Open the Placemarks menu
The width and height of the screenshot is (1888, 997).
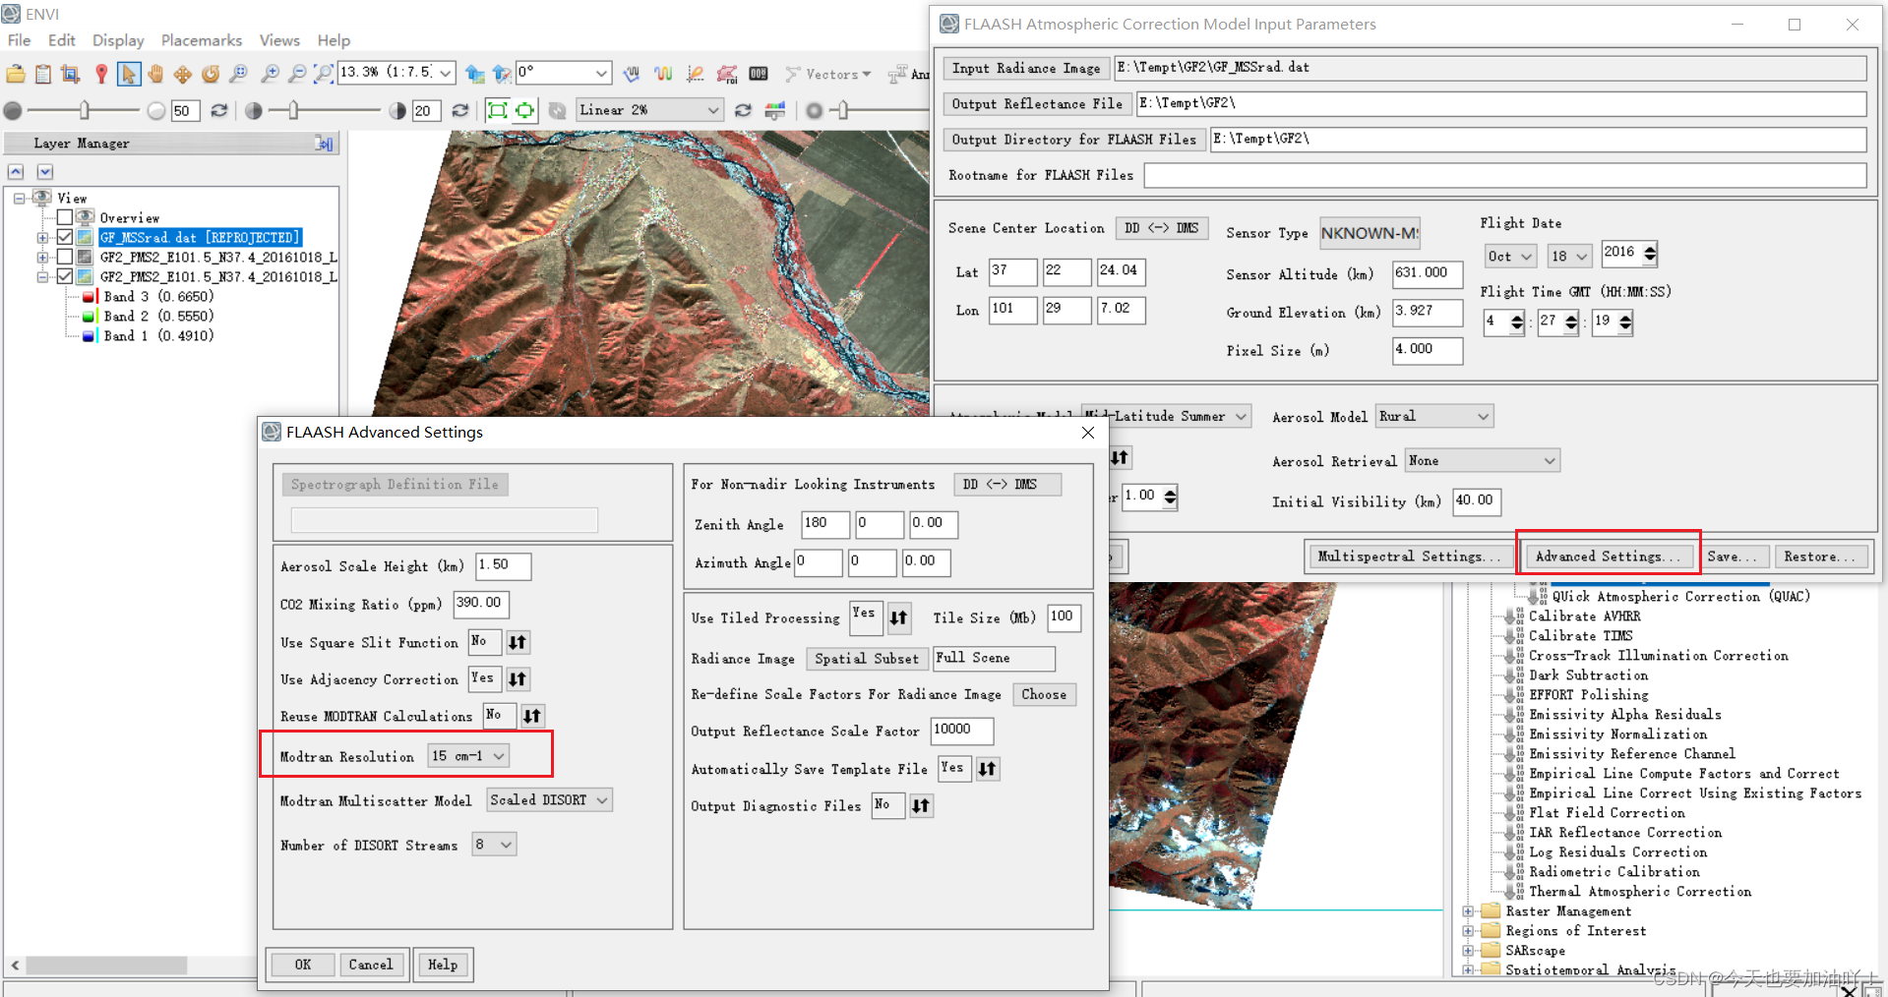point(201,40)
